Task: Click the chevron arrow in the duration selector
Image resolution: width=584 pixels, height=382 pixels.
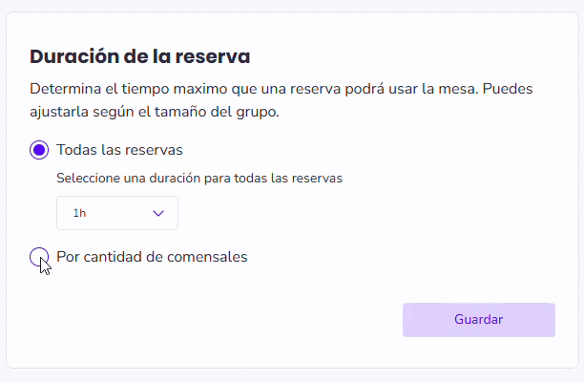Action: pos(158,213)
